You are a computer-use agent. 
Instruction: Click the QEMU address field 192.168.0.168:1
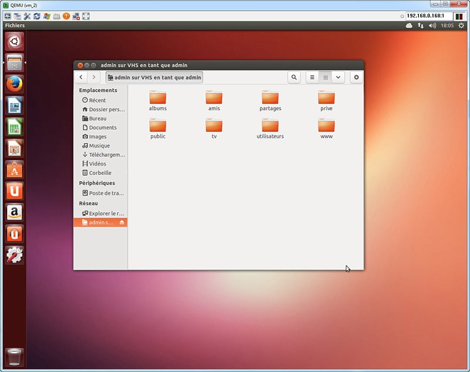point(428,16)
